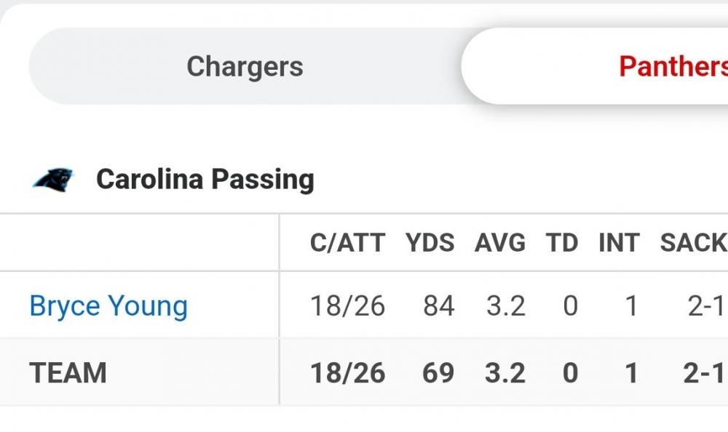Click Bryce Young's 3.2 average value
728x432 pixels.
(505, 306)
